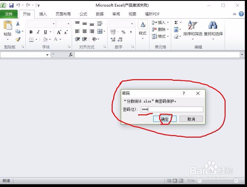Image resolution: width=247 pixels, height=187 pixels.
Task: Switch to the 福昕PDF tab
Action: (x=152, y=14)
